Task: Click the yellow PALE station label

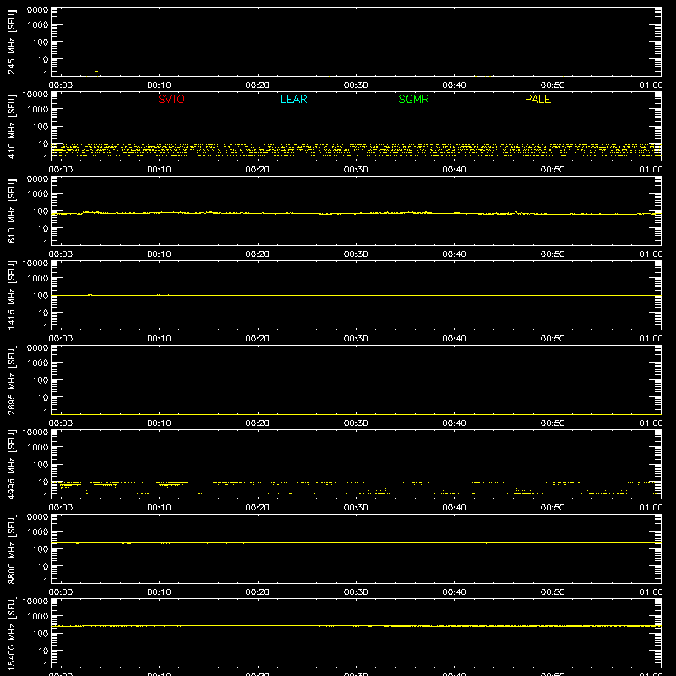Action: coord(537,99)
